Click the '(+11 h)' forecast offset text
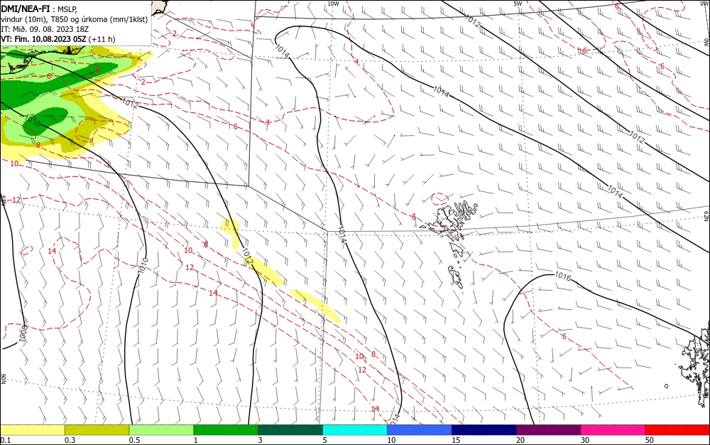Viewport: 710px width, 445px height. pyautogui.click(x=102, y=39)
